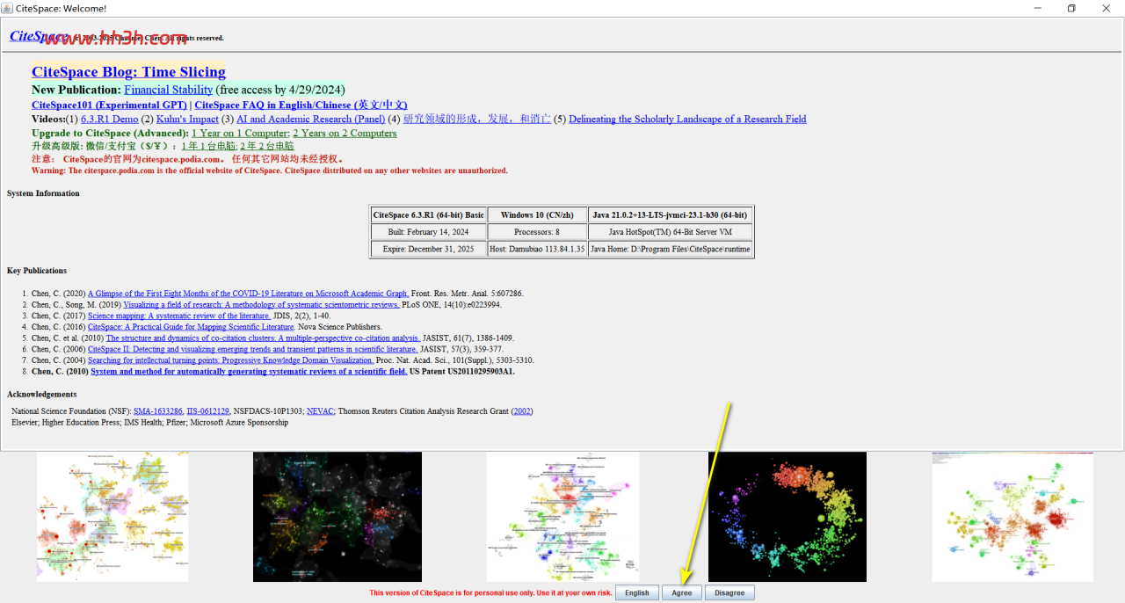
Task: Open the CiteSpace Blog: Time Slicing link
Action: (x=128, y=72)
